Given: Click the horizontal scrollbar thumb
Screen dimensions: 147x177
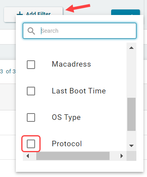Looking at the screenshot, I should (73, 156).
